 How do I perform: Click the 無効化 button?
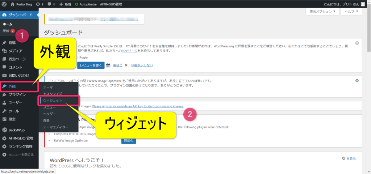(x=128, y=140)
